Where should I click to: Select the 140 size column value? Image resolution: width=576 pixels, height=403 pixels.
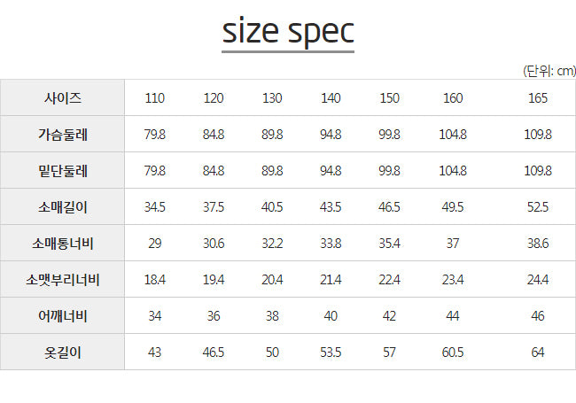click(x=331, y=98)
